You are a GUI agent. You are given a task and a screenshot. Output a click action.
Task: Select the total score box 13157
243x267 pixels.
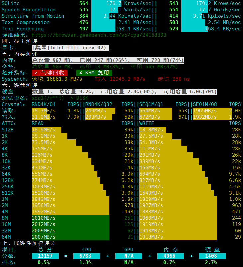coord(45,256)
